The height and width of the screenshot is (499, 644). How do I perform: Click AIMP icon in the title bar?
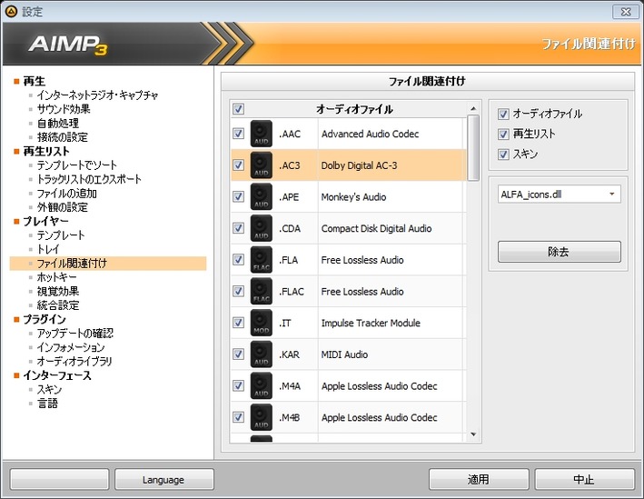pos(11,12)
